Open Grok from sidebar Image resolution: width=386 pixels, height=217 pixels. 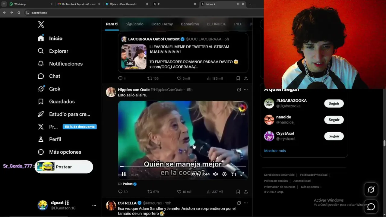pyautogui.click(x=49, y=89)
